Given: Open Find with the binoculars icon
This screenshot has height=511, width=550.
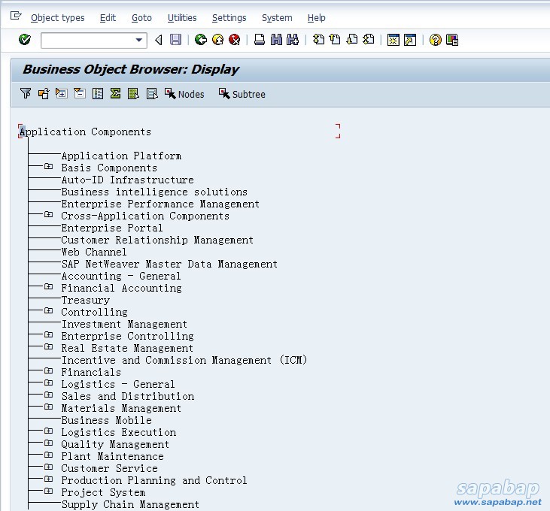Looking at the screenshot, I should tap(276, 40).
